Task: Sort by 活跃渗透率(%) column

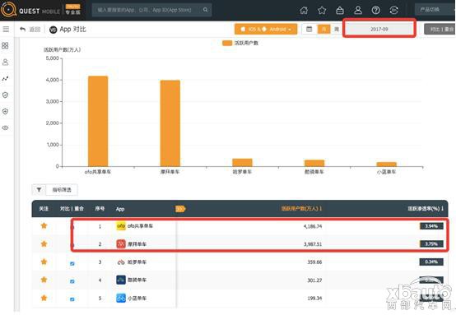Action: pyautogui.click(x=426, y=208)
